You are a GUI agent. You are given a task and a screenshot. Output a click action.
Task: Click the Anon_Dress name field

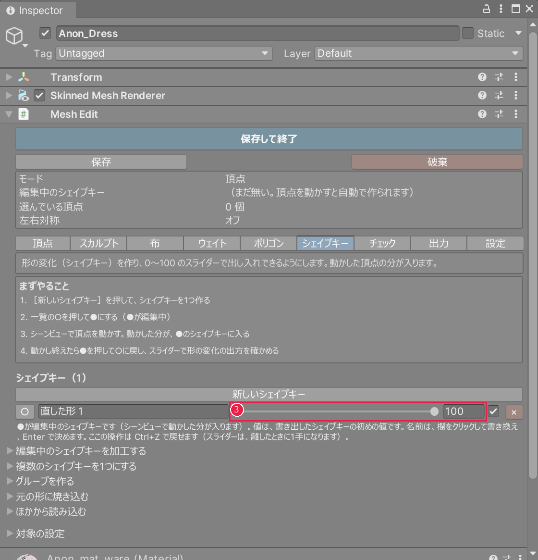tap(258, 33)
